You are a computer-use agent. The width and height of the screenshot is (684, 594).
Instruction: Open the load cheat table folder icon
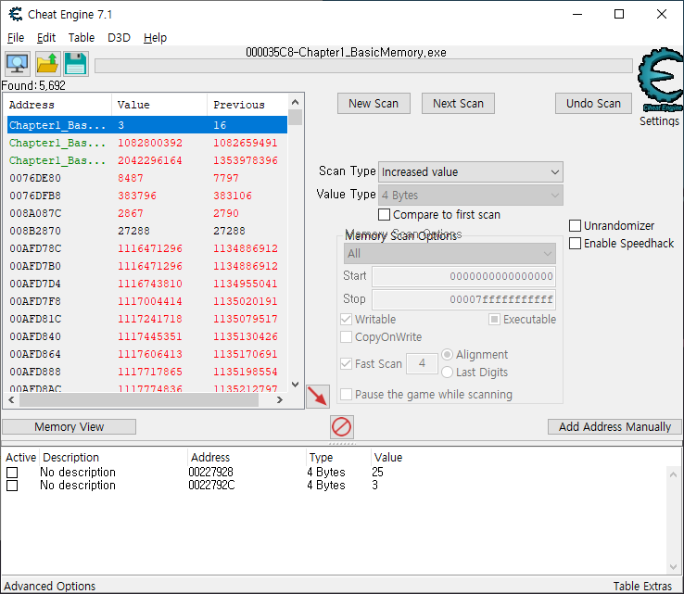click(47, 64)
